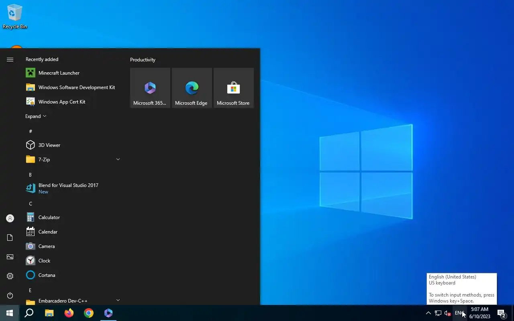Open the Calculator app
This screenshot has height=321, width=514.
[x=73, y=217]
